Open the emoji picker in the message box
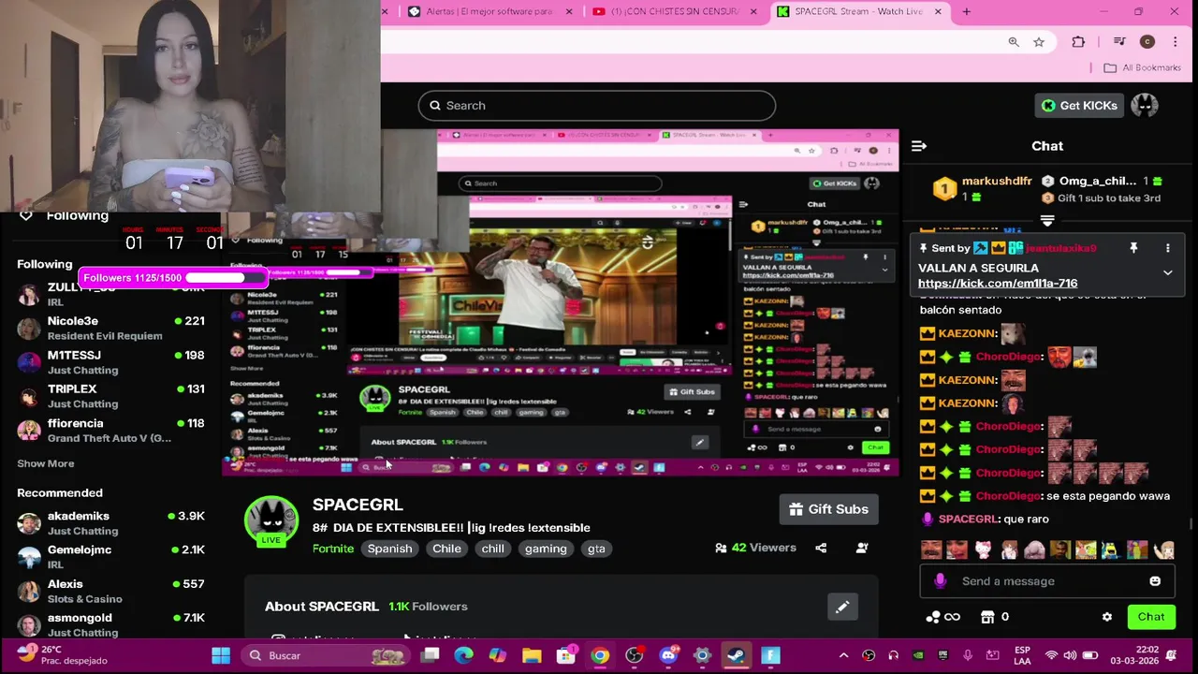 pyautogui.click(x=1155, y=581)
